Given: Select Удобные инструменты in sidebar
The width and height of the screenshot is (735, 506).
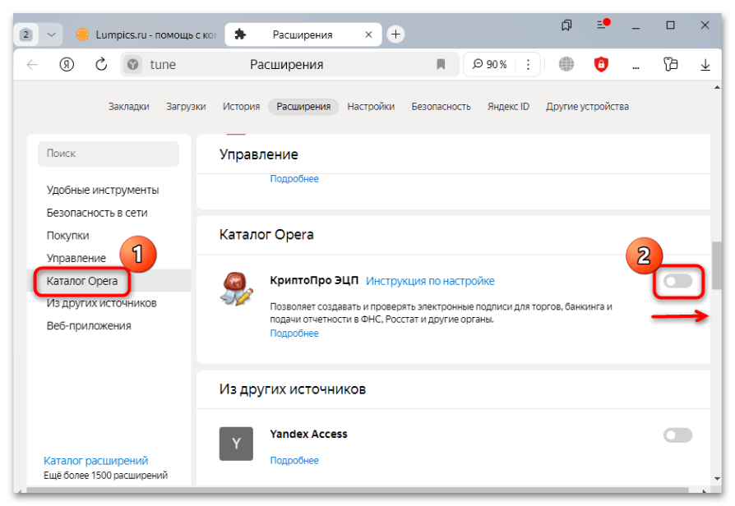Looking at the screenshot, I should [x=103, y=190].
